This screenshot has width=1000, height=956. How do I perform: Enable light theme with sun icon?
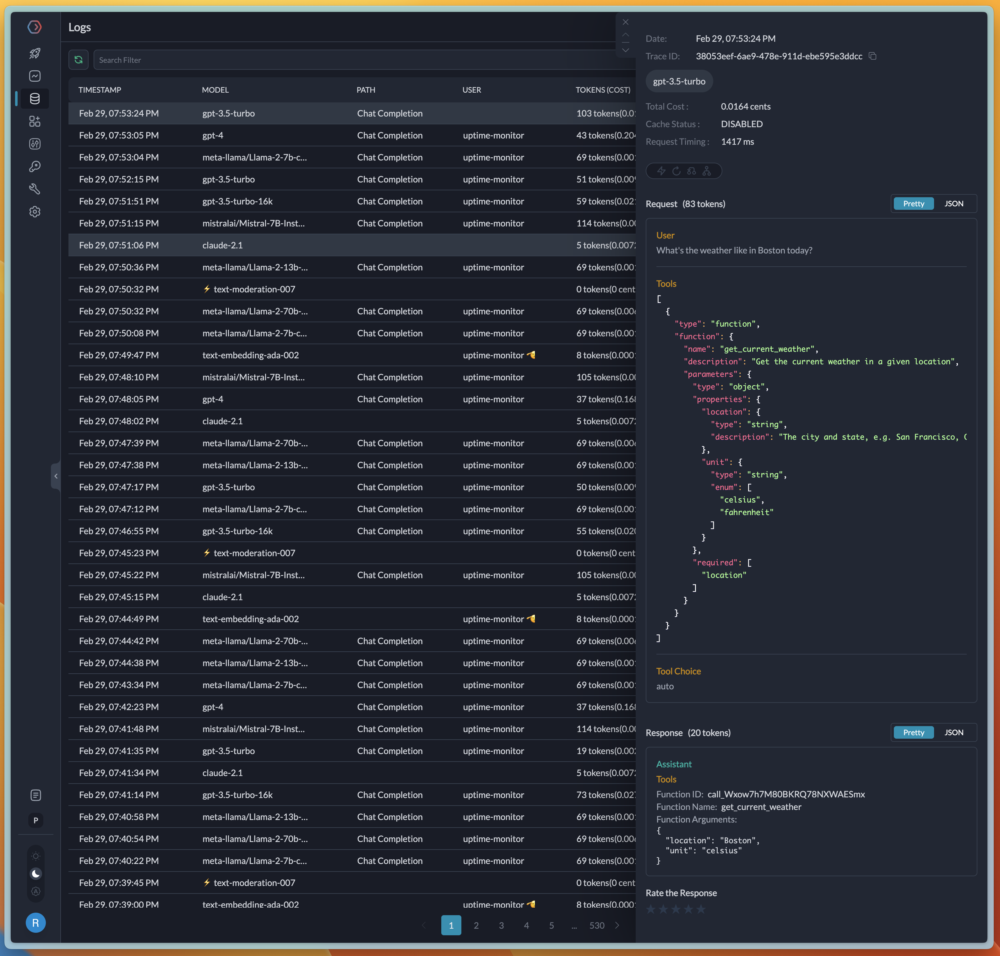pyautogui.click(x=36, y=856)
